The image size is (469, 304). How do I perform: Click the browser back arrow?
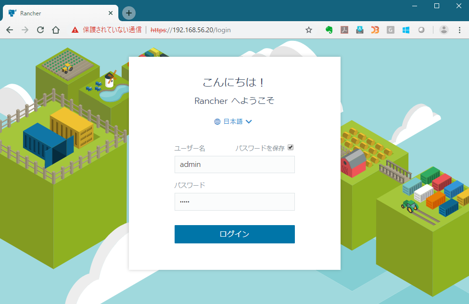coord(10,30)
